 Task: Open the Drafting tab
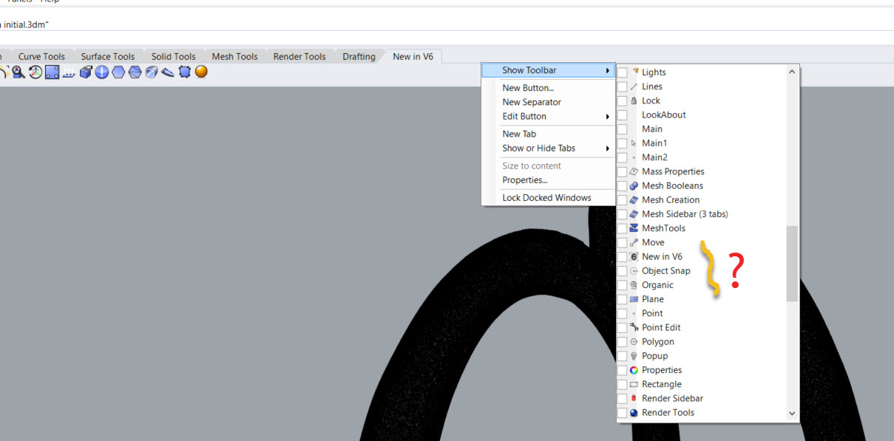coord(359,56)
